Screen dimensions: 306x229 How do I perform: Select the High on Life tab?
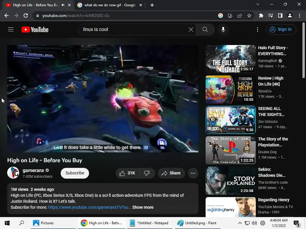pyautogui.click(x=35, y=5)
